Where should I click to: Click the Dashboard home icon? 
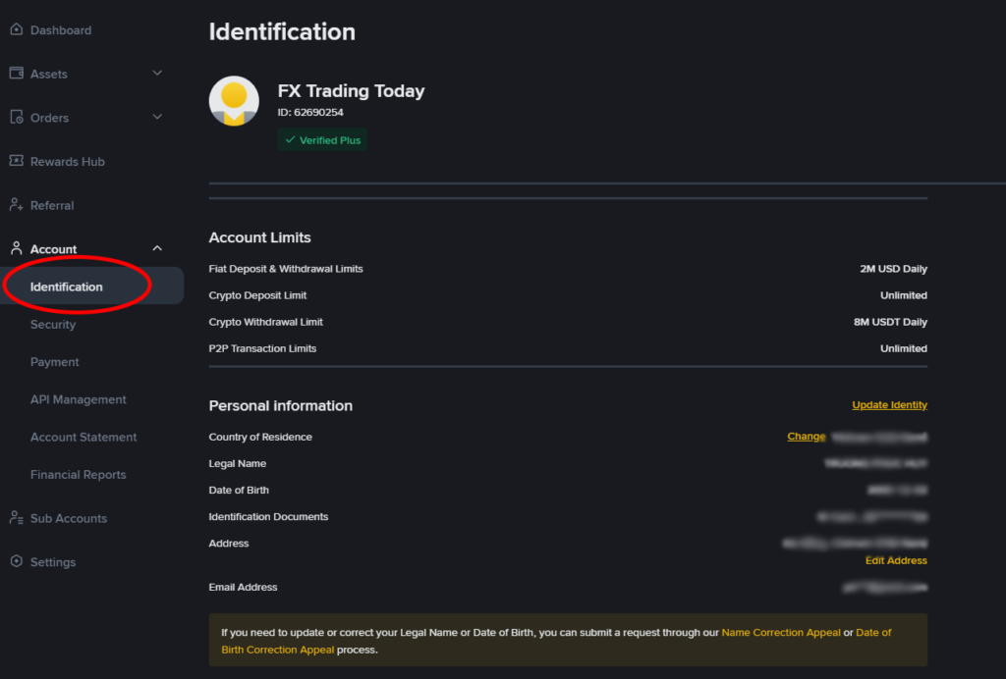tap(16, 30)
